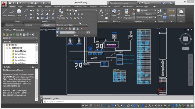
Task: Toggle ortho mode in status bar
Action: tap(109, 106)
